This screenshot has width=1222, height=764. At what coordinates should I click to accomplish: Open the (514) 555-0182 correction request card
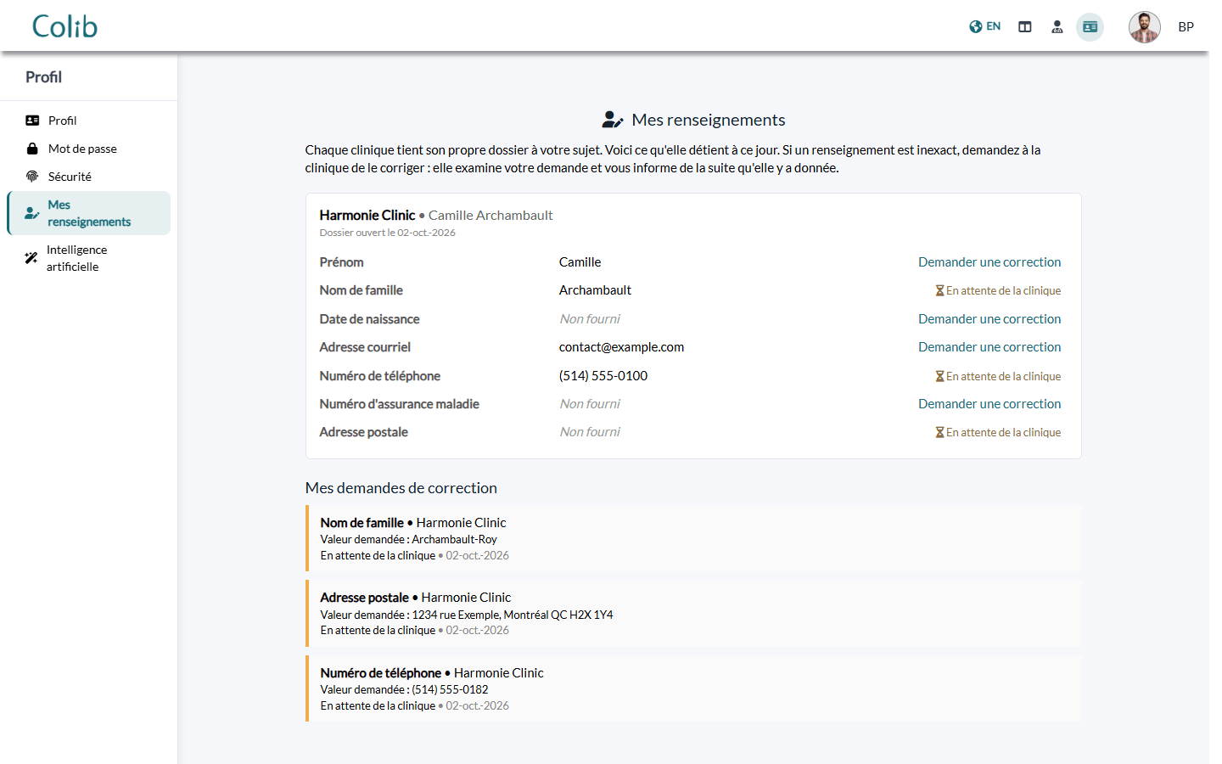693,688
